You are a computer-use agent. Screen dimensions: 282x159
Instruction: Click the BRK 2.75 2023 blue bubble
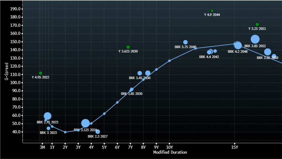47,116
